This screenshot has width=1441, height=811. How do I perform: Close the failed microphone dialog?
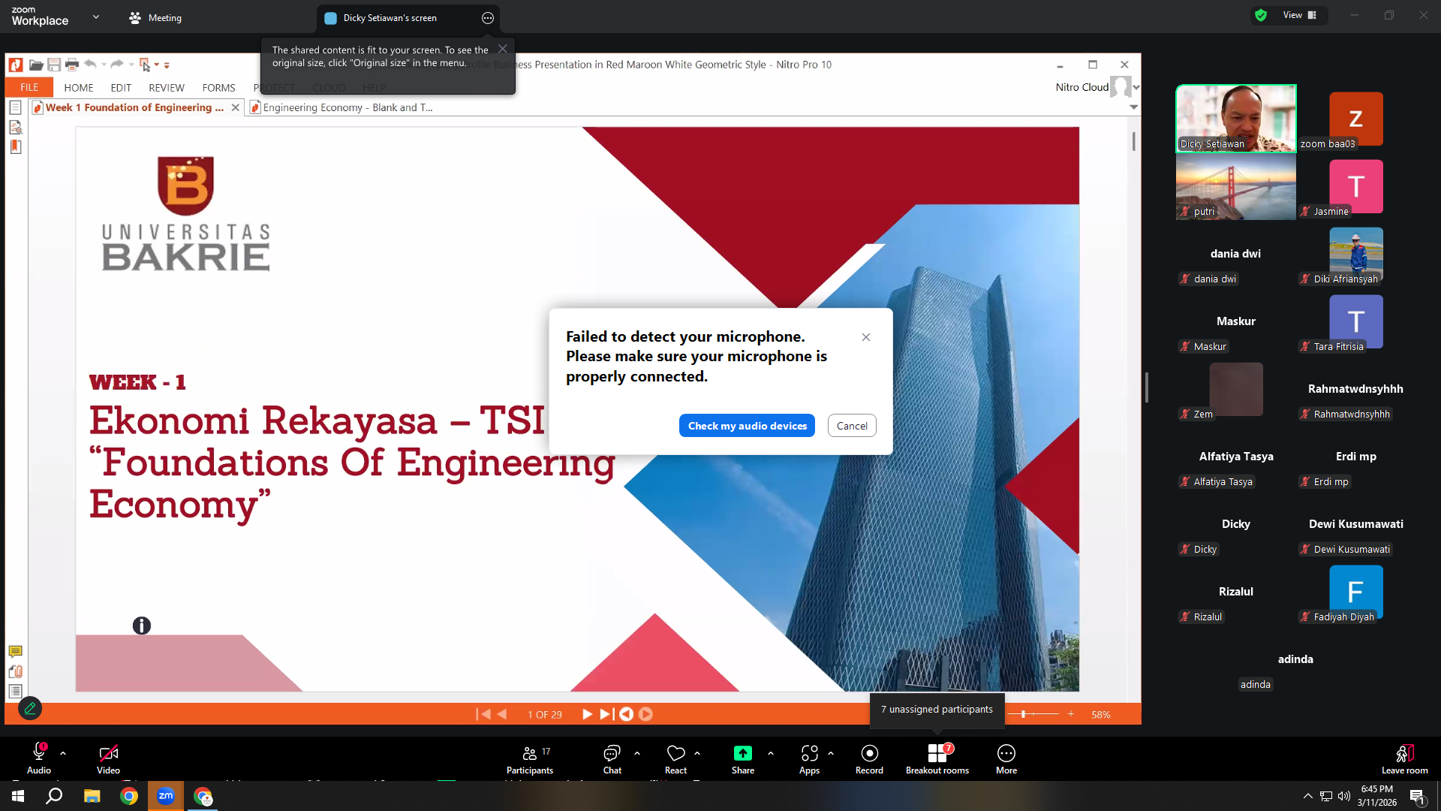click(866, 337)
